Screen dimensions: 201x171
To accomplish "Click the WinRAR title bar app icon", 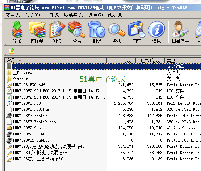I will point(7,8).
